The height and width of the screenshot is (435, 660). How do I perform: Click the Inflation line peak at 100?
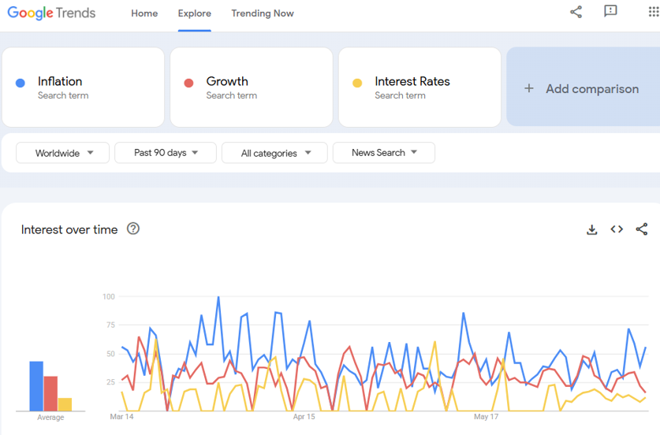click(218, 297)
